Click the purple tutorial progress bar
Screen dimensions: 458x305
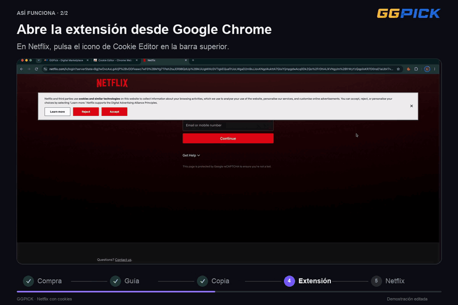click(116, 292)
